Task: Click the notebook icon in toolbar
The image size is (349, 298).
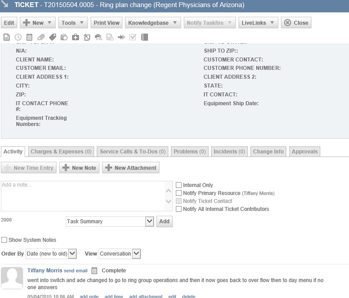Action: pos(144,37)
